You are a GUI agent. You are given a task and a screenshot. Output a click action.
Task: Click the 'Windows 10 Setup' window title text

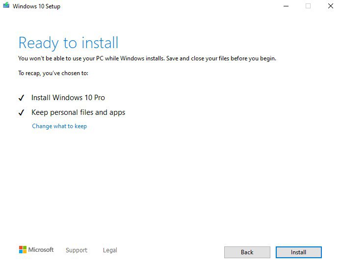tap(36, 6)
